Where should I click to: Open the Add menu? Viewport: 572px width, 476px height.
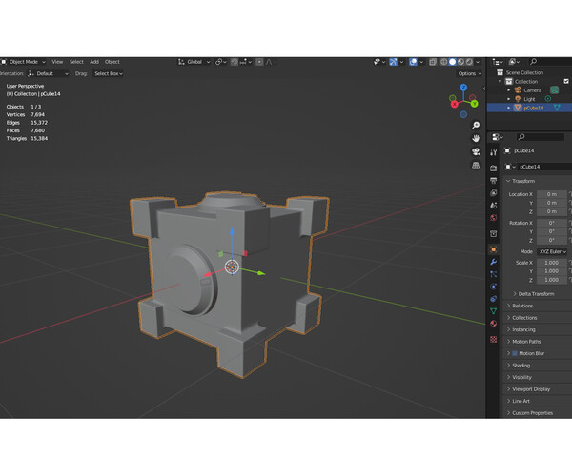(x=94, y=62)
